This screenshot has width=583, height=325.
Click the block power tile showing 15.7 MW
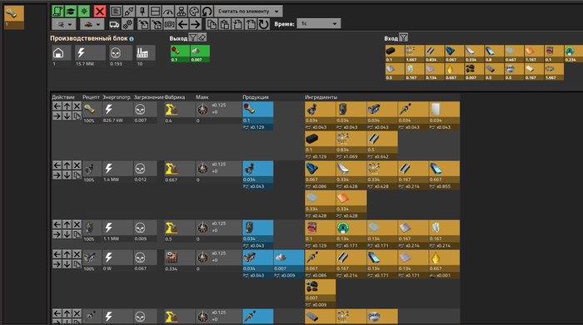pyautogui.click(x=90, y=53)
